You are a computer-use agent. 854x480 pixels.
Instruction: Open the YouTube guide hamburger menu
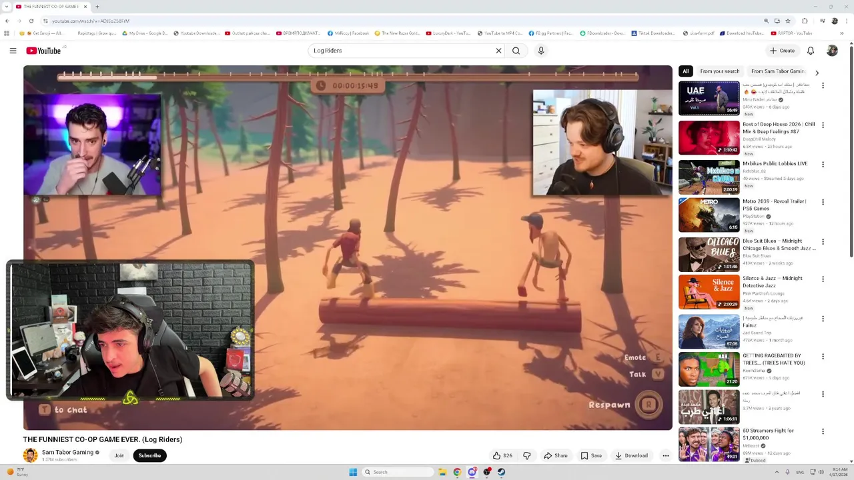click(13, 51)
